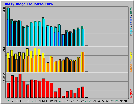
Task: Click the red "KBytes" legend label
Action: [x=131, y=93]
